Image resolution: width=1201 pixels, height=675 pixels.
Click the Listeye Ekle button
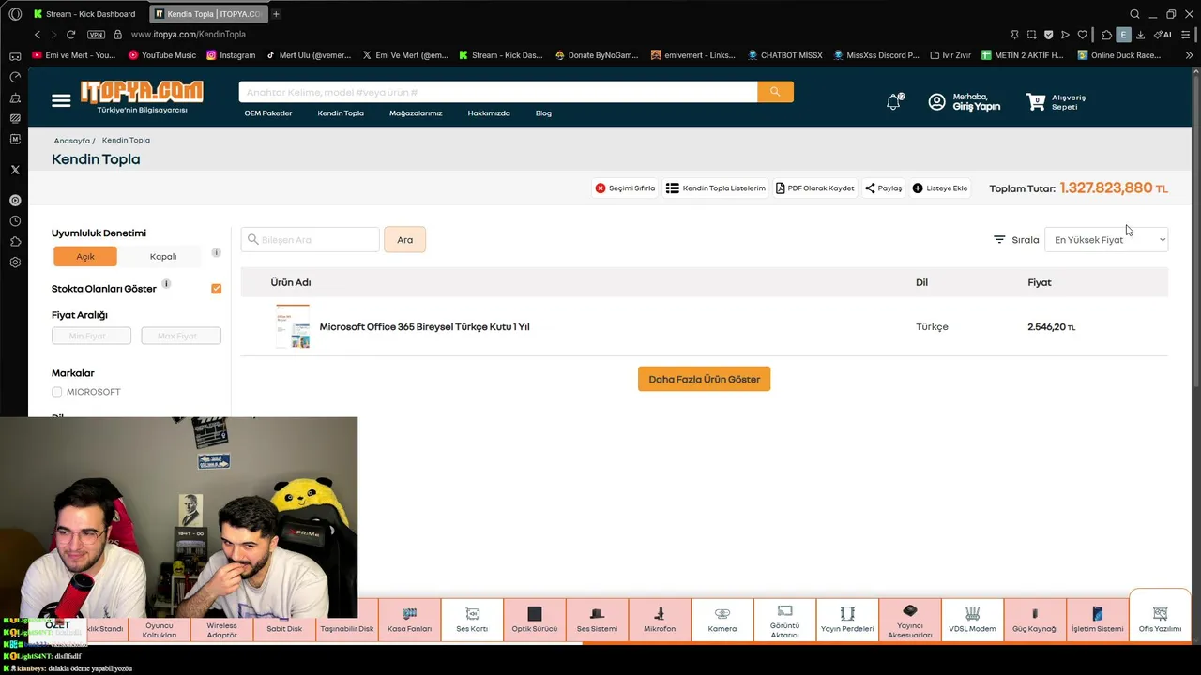pos(940,188)
